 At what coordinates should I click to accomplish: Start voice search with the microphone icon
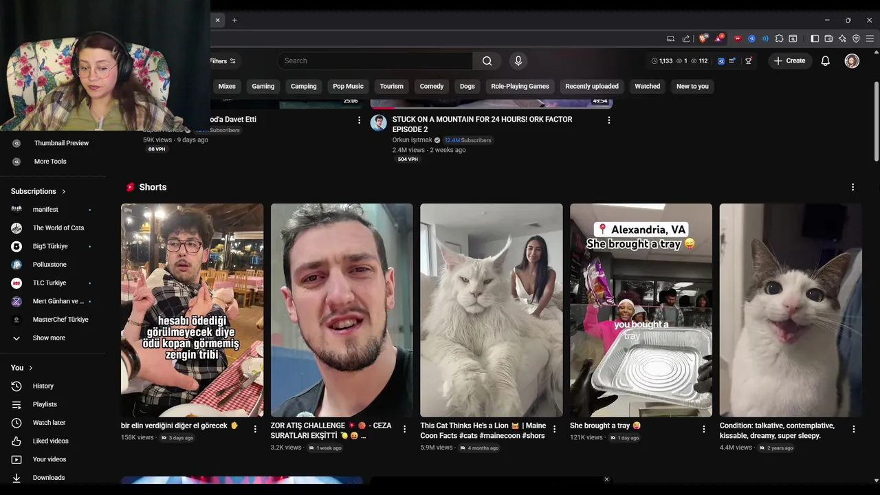pos(518,60)
